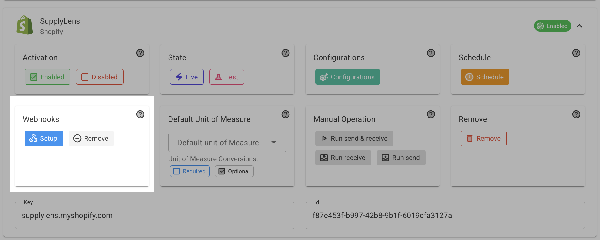Image resolution: width=600 pixels, height=240 pixels.
Task: Open help for the Webhooks card
Action: click(x=140, y=114)
